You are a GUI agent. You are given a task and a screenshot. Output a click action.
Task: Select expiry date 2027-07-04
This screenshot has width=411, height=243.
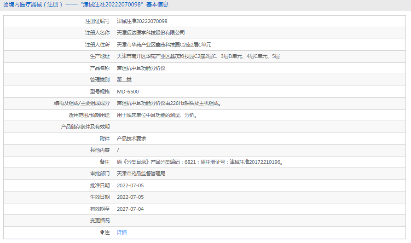(x=130, y=209)
